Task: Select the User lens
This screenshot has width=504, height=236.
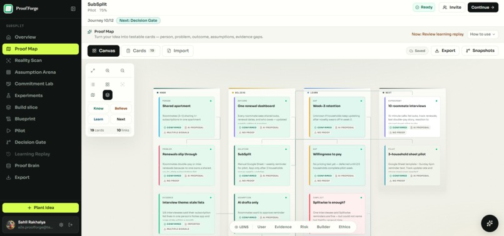Action: click(x=261, y=227)
